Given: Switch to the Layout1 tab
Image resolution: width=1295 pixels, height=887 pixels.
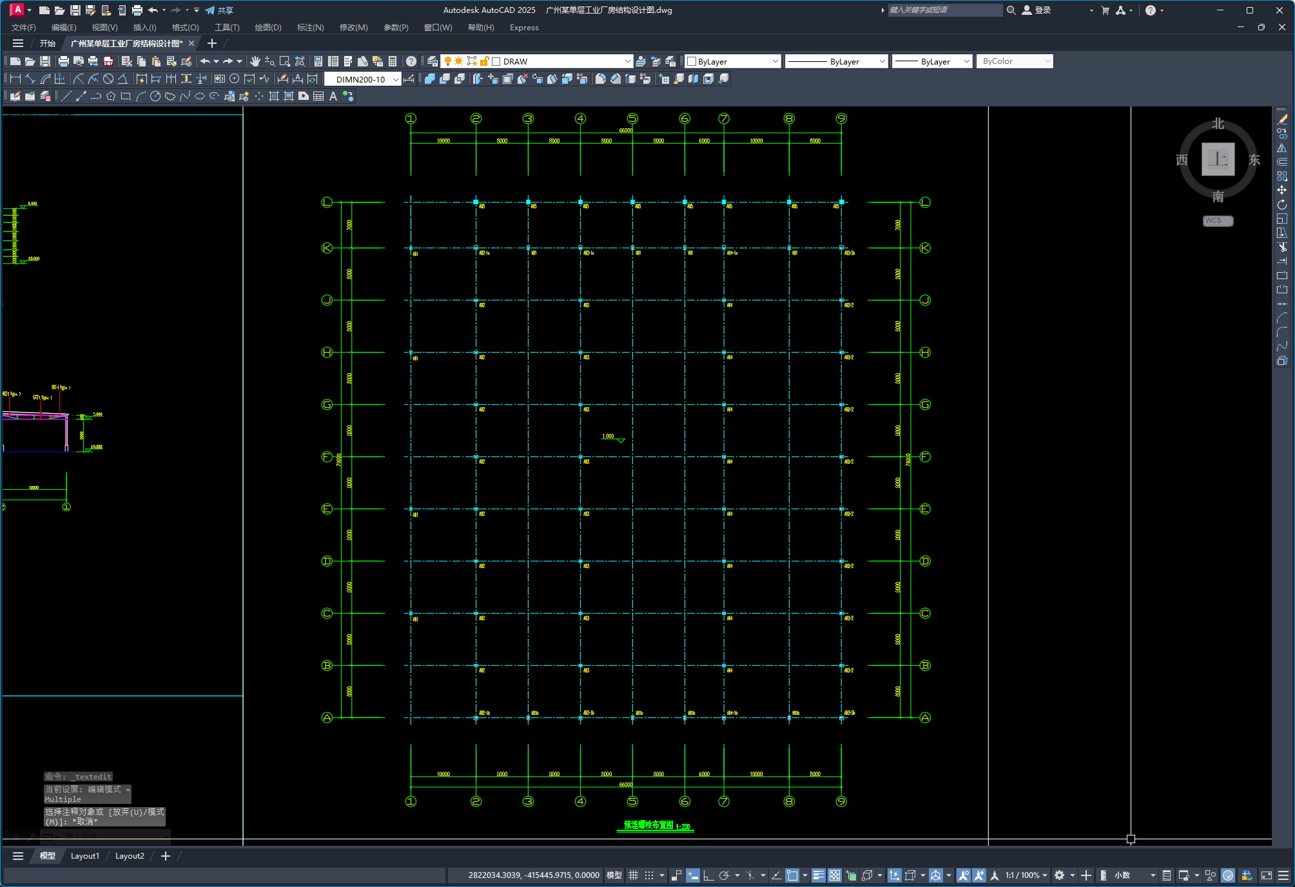Looking at the screenshot, I should point(84,855).
